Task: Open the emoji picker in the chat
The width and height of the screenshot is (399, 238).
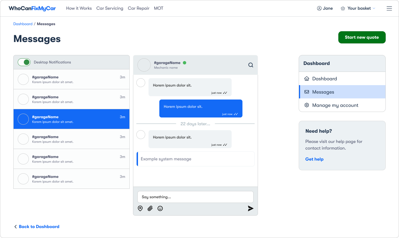Action: point(160,208)
